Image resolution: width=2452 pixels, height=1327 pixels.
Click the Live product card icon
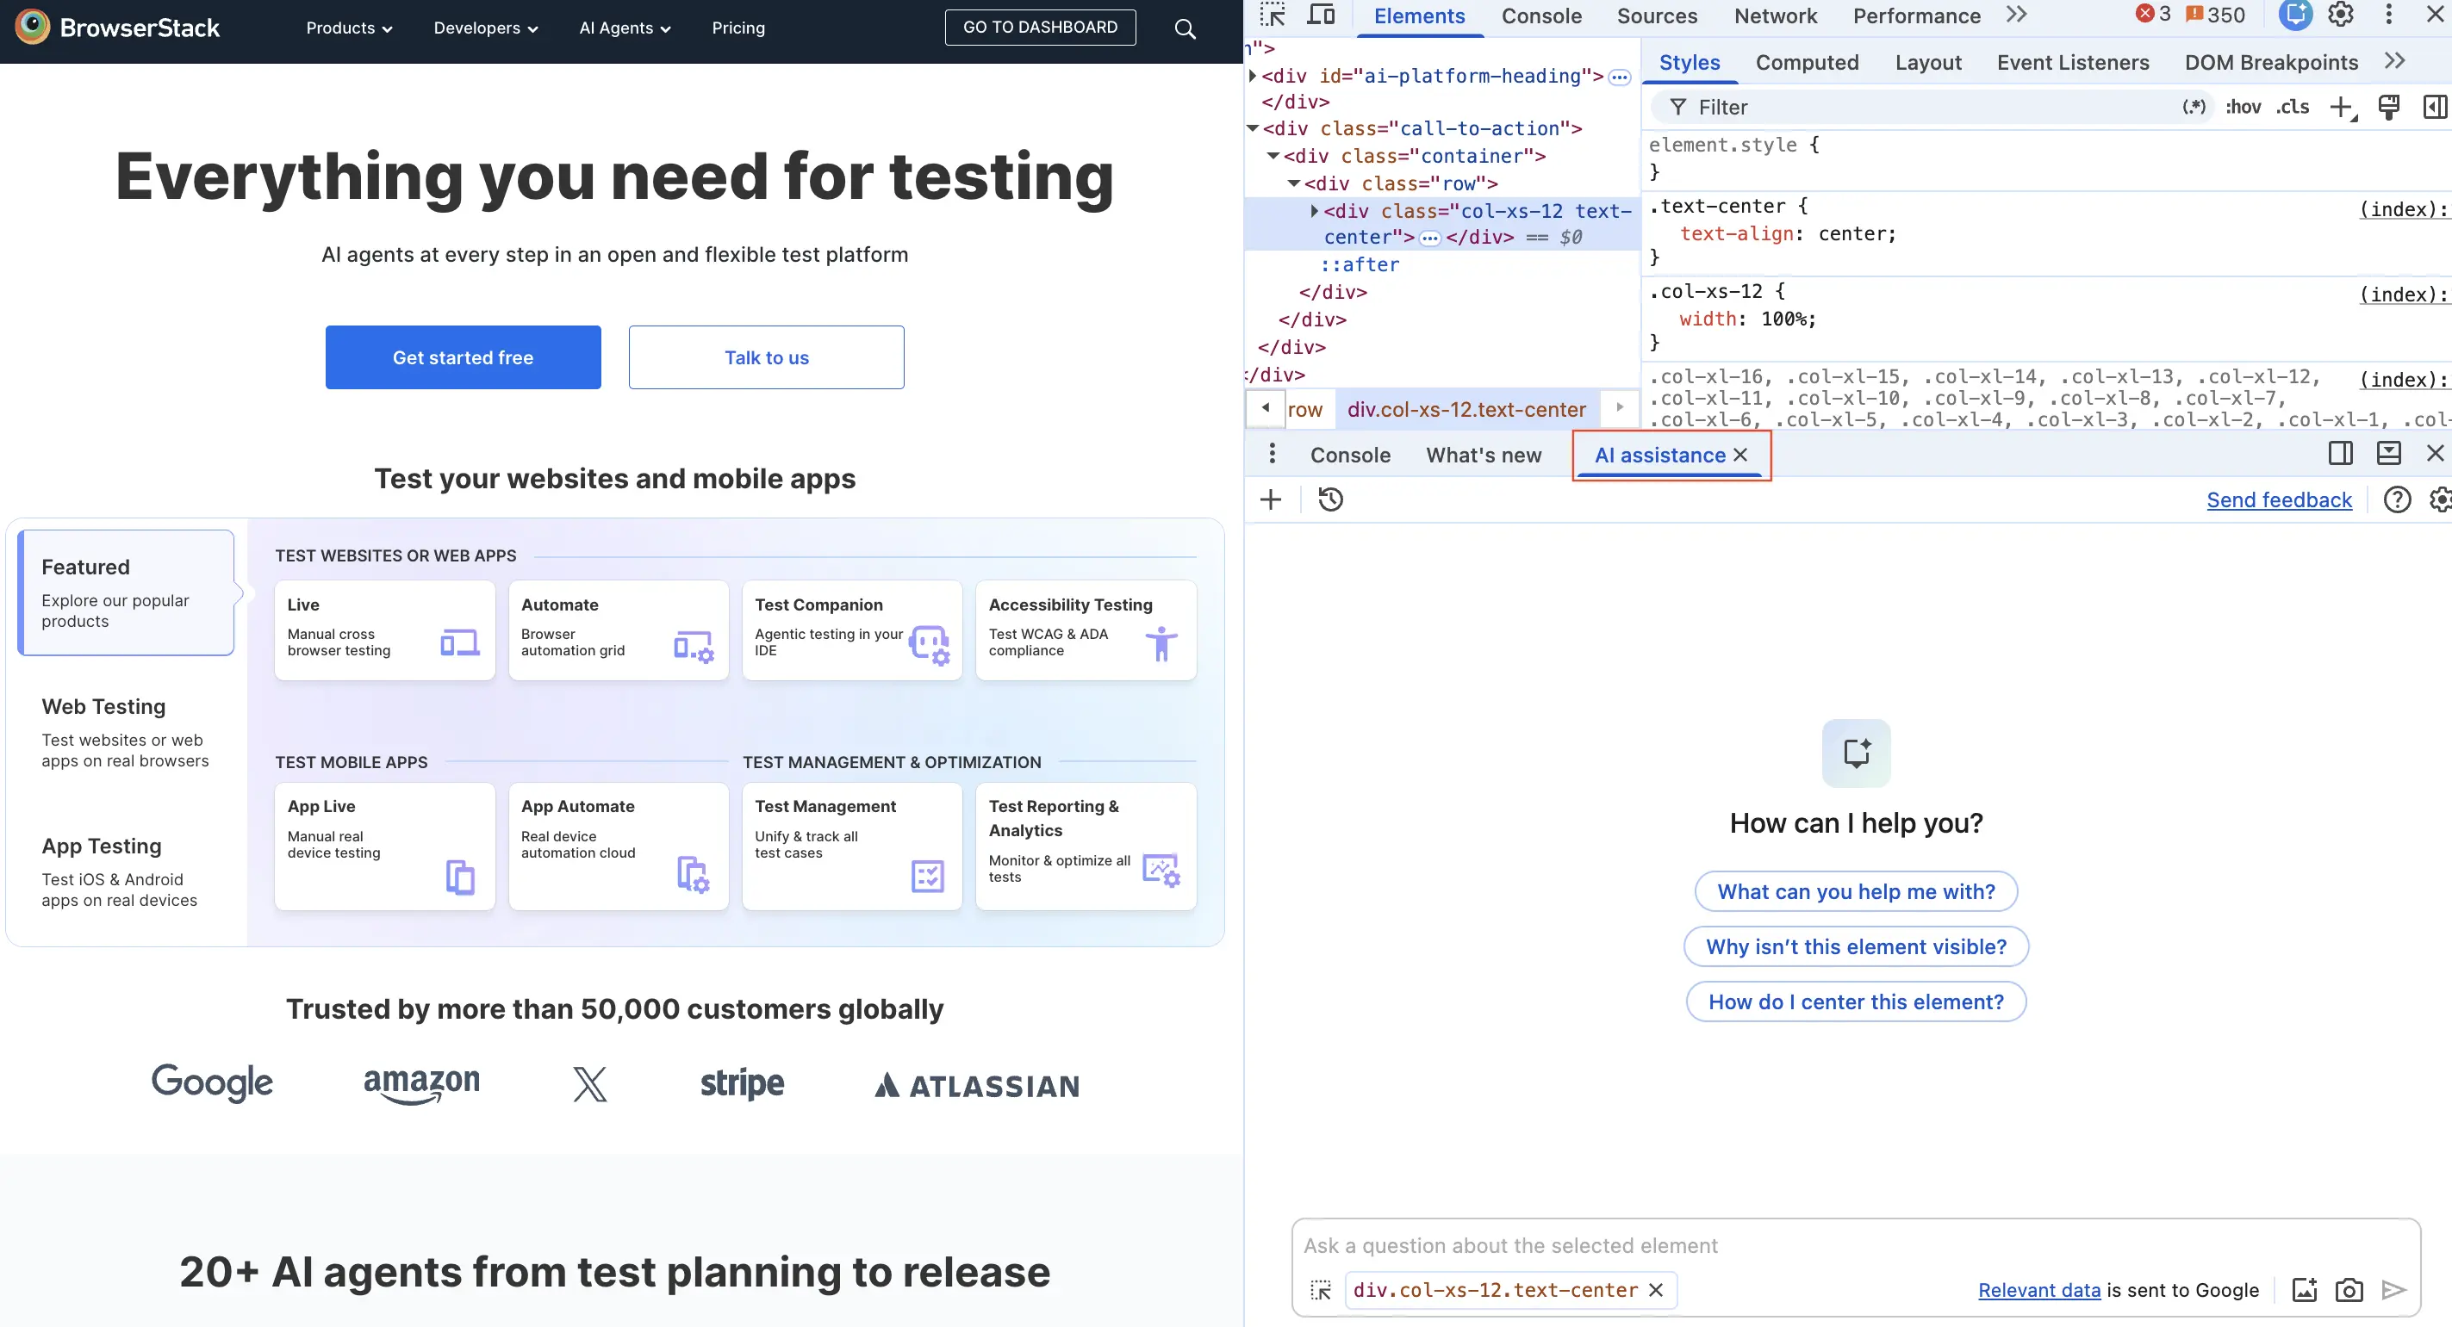click(x=460, y=643)
